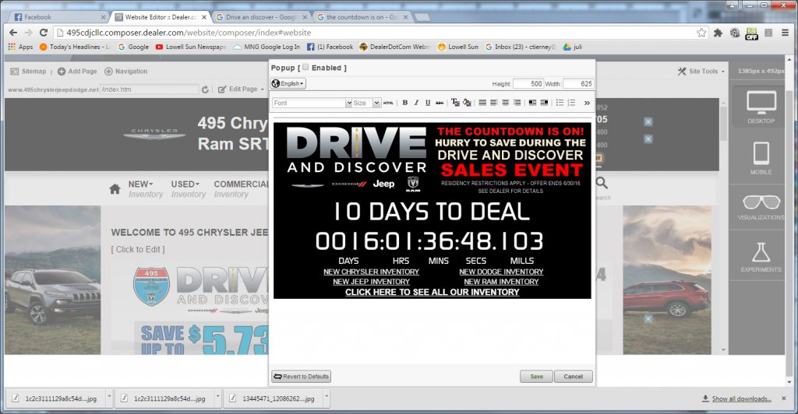Image resolution: width=798 pixels, height=414 pixels.
Task: Show all downloads link
Action: (x=741, y=398)
